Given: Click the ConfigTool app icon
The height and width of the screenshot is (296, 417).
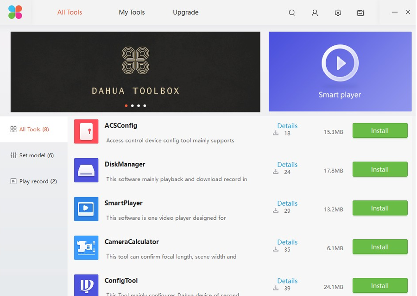Looking at the screenshot, I should click(86, 285).
